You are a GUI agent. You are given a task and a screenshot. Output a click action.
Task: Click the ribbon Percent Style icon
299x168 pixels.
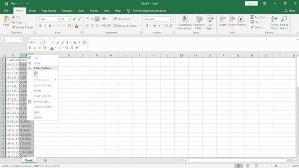(155, 26)
